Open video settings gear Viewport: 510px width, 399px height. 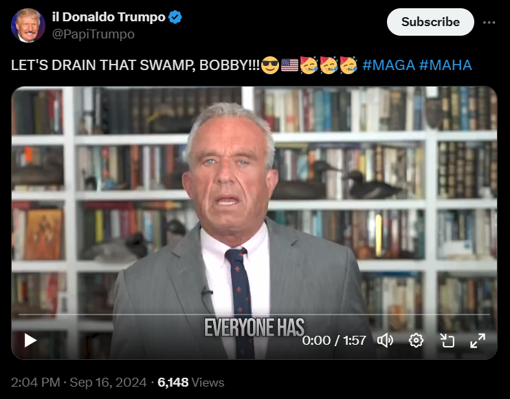point(416,341)
